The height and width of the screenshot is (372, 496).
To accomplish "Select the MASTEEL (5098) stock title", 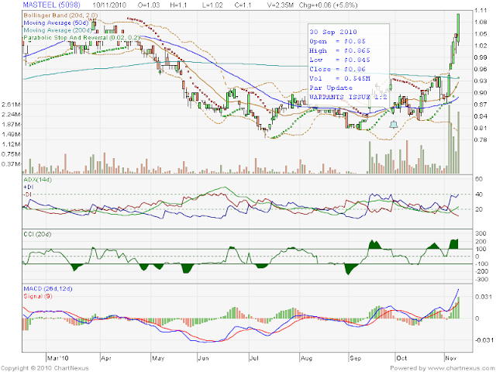I will click(x=52, y=5).
